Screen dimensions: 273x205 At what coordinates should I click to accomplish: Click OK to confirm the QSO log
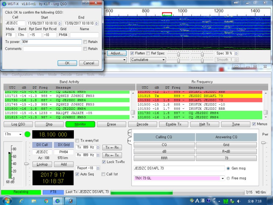[67, 63]
